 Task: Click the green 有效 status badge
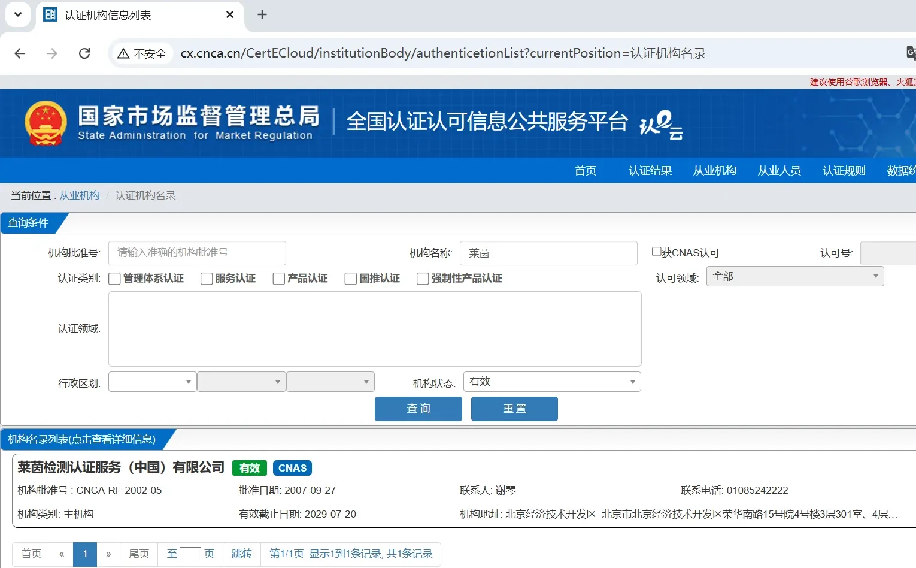pyautogui.click(x=249, y=468)
